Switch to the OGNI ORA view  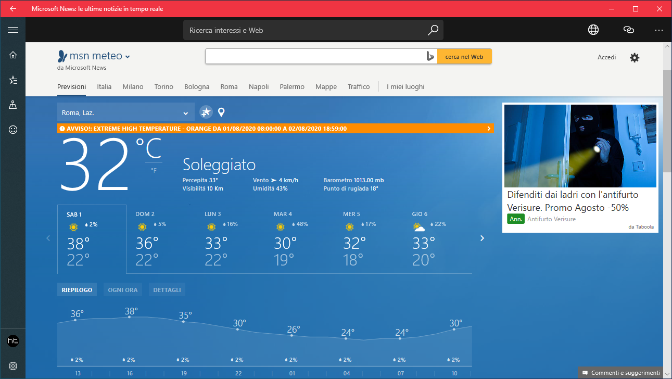122,289
